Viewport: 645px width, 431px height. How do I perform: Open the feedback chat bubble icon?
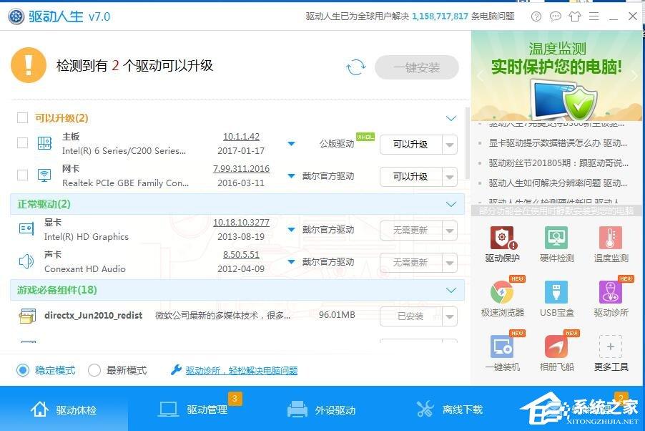(556, 16)
